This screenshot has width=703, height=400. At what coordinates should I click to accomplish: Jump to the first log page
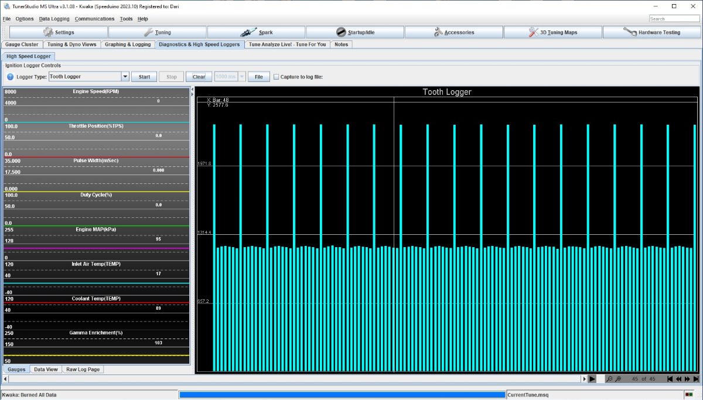[670, 379]
